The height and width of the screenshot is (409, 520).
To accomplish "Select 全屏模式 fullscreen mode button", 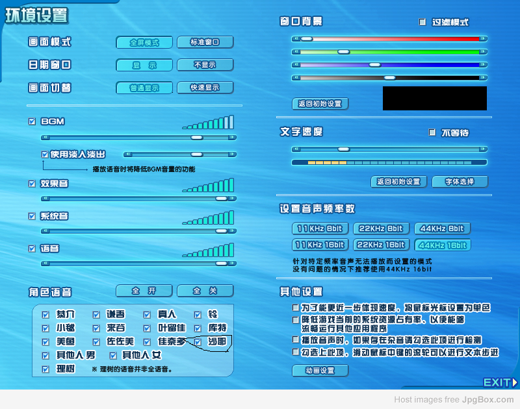I will point(144,42).
